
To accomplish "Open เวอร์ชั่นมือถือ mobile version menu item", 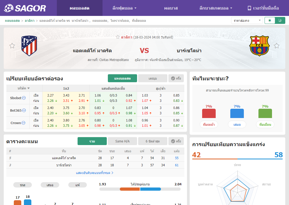I will tap(263, 8).
